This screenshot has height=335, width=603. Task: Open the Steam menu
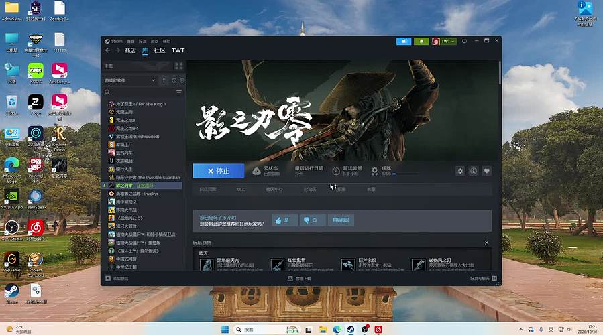[114, 41]
